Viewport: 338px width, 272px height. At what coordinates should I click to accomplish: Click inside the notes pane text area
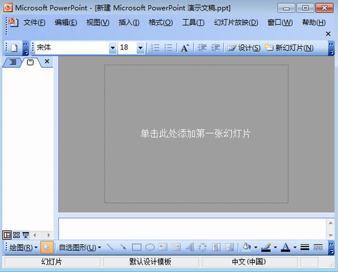click(192, 229)
